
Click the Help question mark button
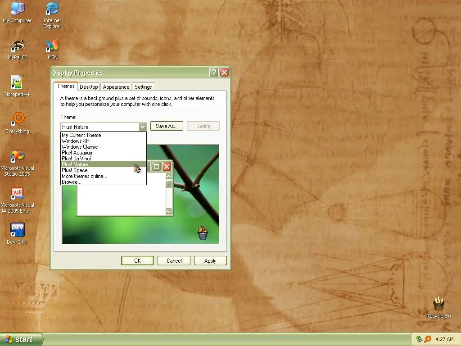coord(214,73)
